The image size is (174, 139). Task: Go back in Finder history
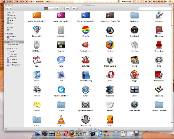pyautogui.click(x=7, y=8)
